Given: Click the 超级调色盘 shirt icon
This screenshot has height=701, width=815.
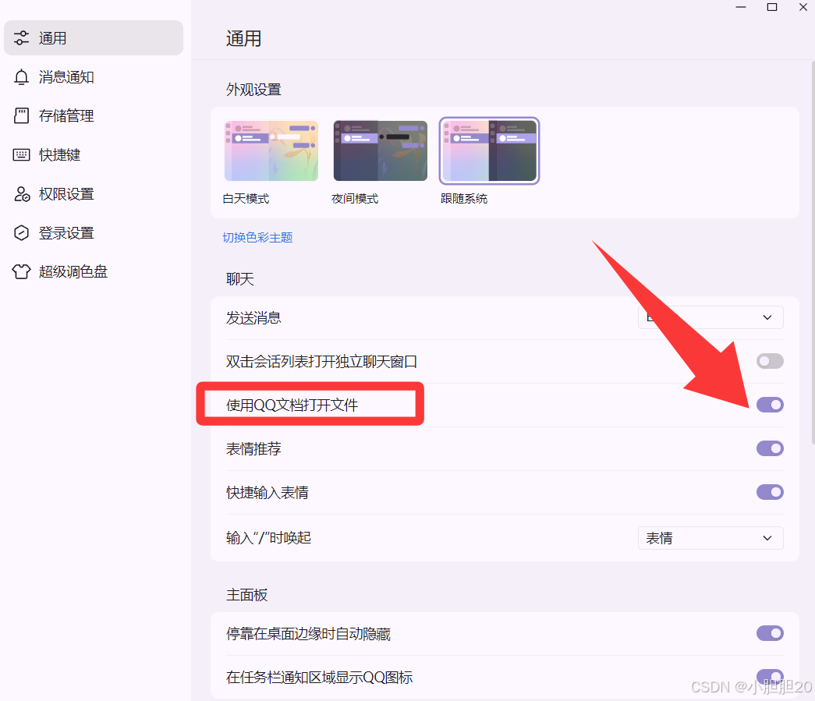Looking at the screenshot, I should (x=21, y=271).
